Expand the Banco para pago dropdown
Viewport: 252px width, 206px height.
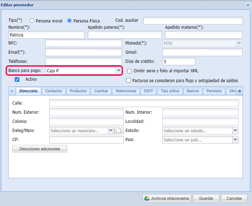tap(118, 71)
